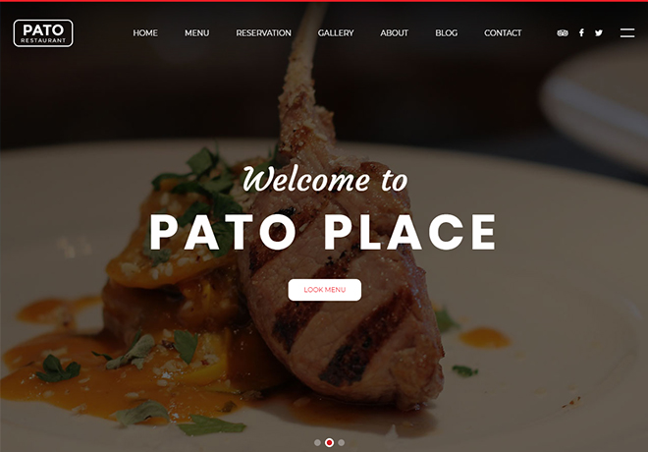The image size is (648, 452).
Task: Select the first slider dot
Action: (317, 442)
